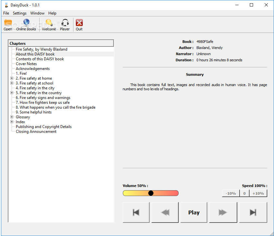Select '6. Fire safety signs and warnings'
274x236 pixels.
point(43,98)
